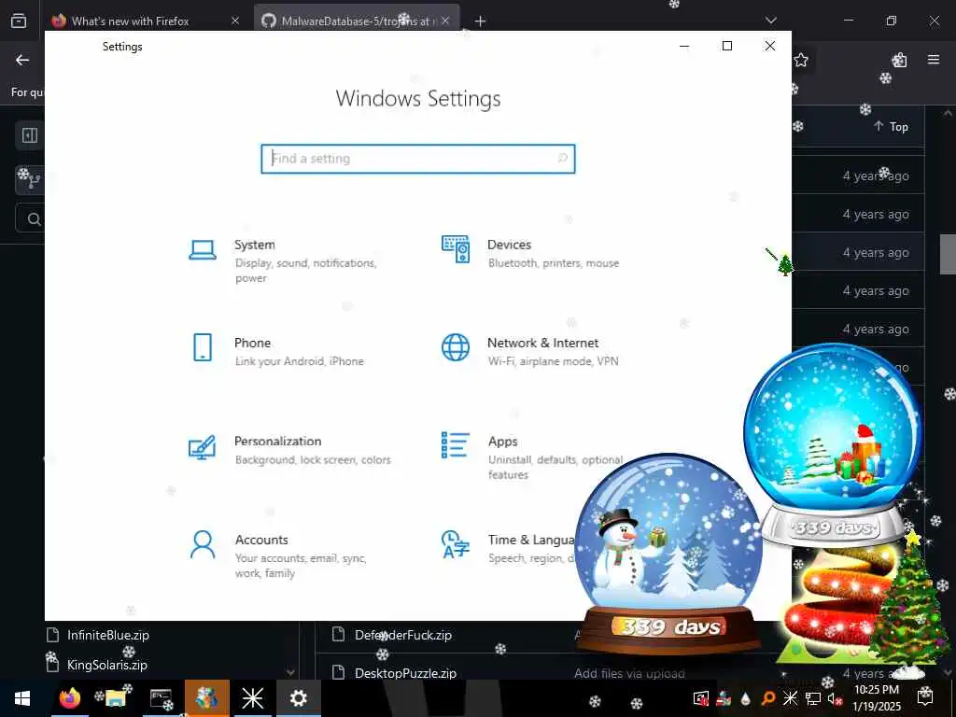Open File Explorer from the taskbar

click(x=115, y=698)
